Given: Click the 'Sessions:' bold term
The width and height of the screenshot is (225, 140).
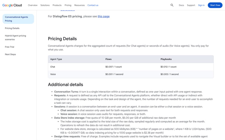Looking at the screenshot, I should tap(60, 107).
